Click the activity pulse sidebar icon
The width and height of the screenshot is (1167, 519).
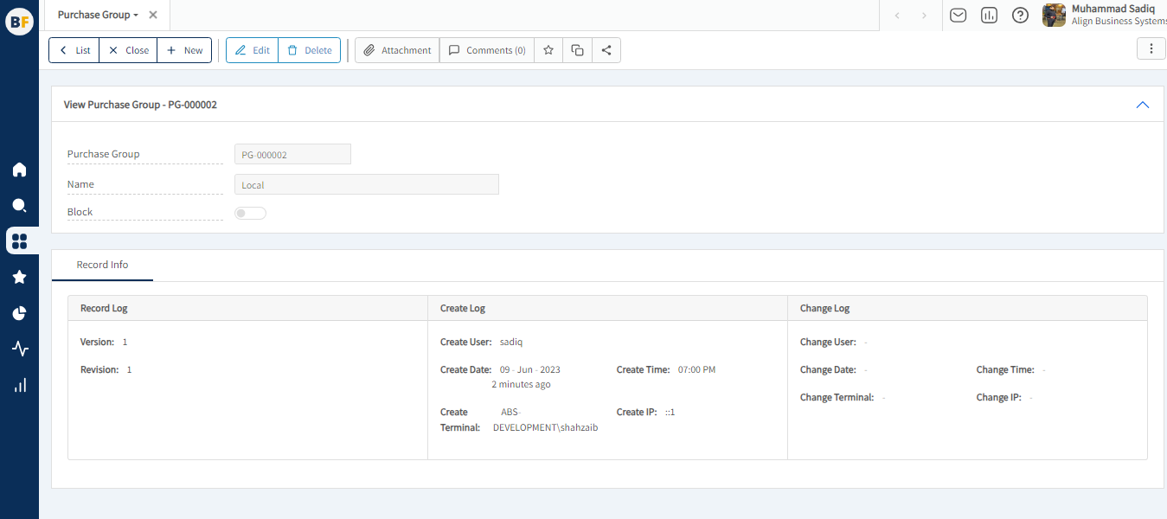tap(19, 349)
